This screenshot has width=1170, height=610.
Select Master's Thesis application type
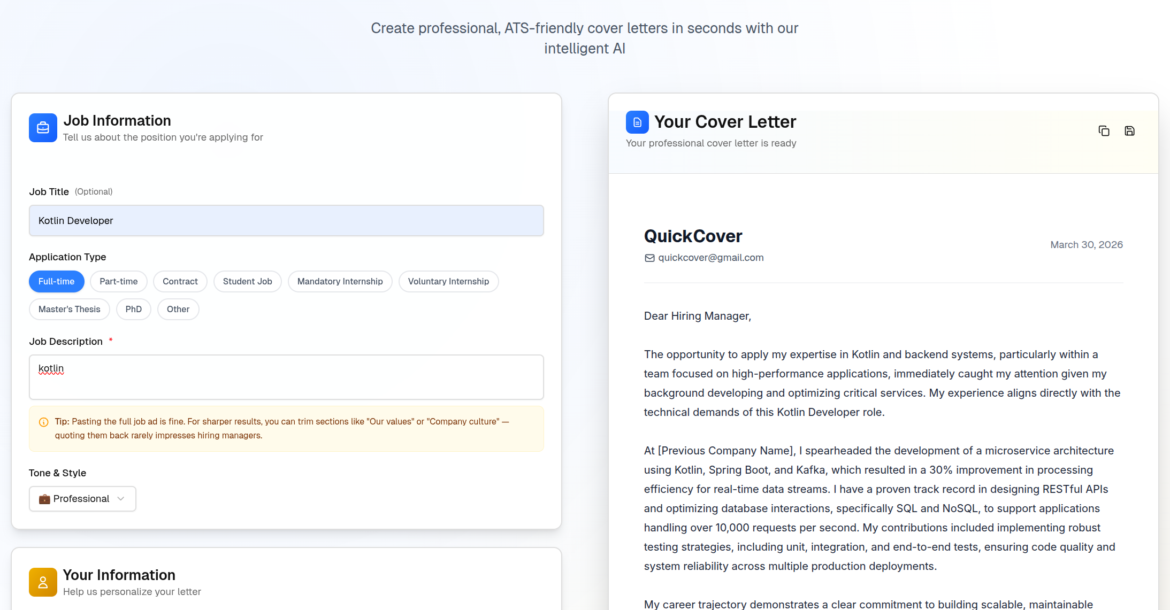pyautogui.click(x=69, y=310)
